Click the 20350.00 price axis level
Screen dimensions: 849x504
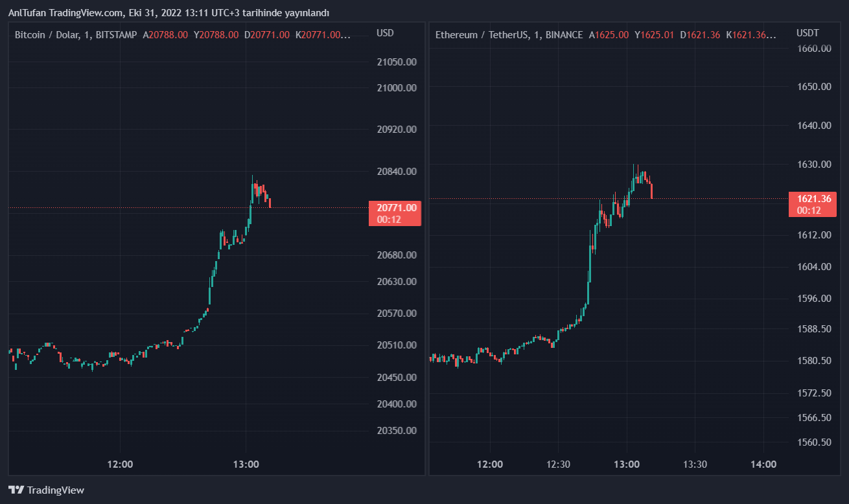396,430
